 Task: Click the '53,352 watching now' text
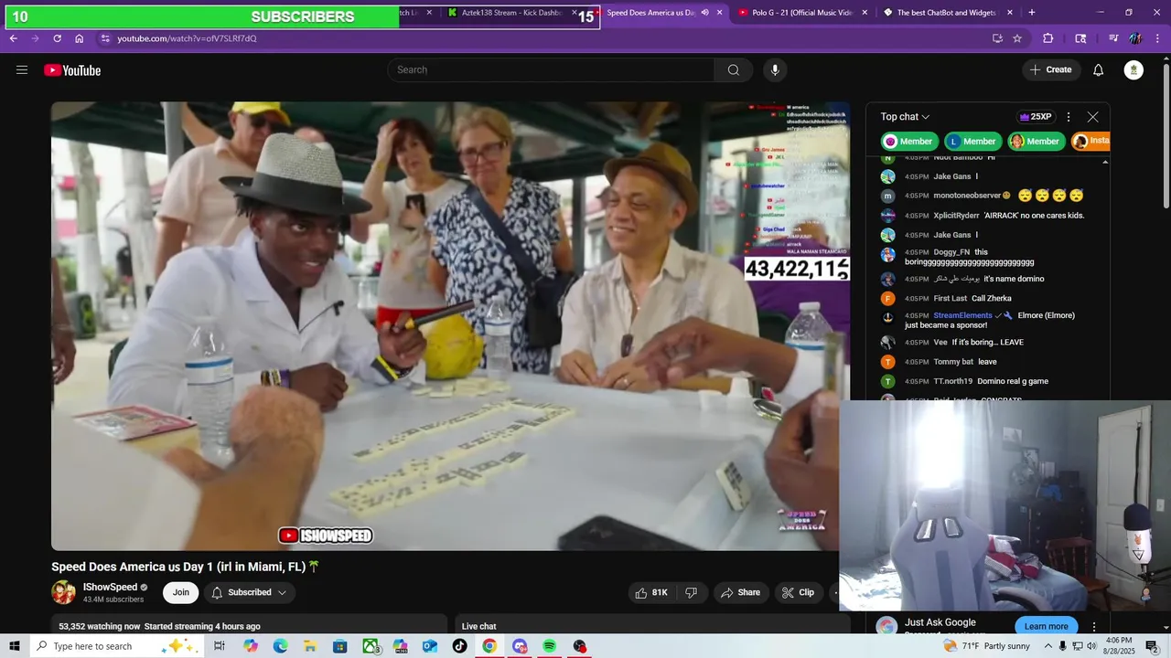point(100,626)
